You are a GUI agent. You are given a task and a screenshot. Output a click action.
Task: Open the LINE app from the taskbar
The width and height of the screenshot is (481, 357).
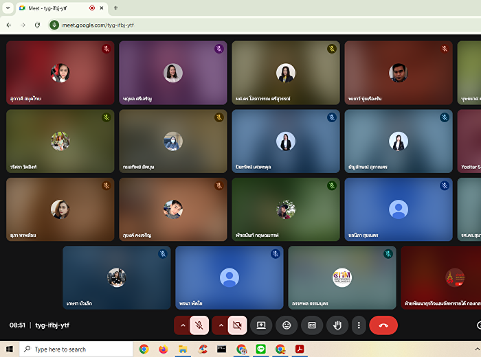click(x=260, y=349)
